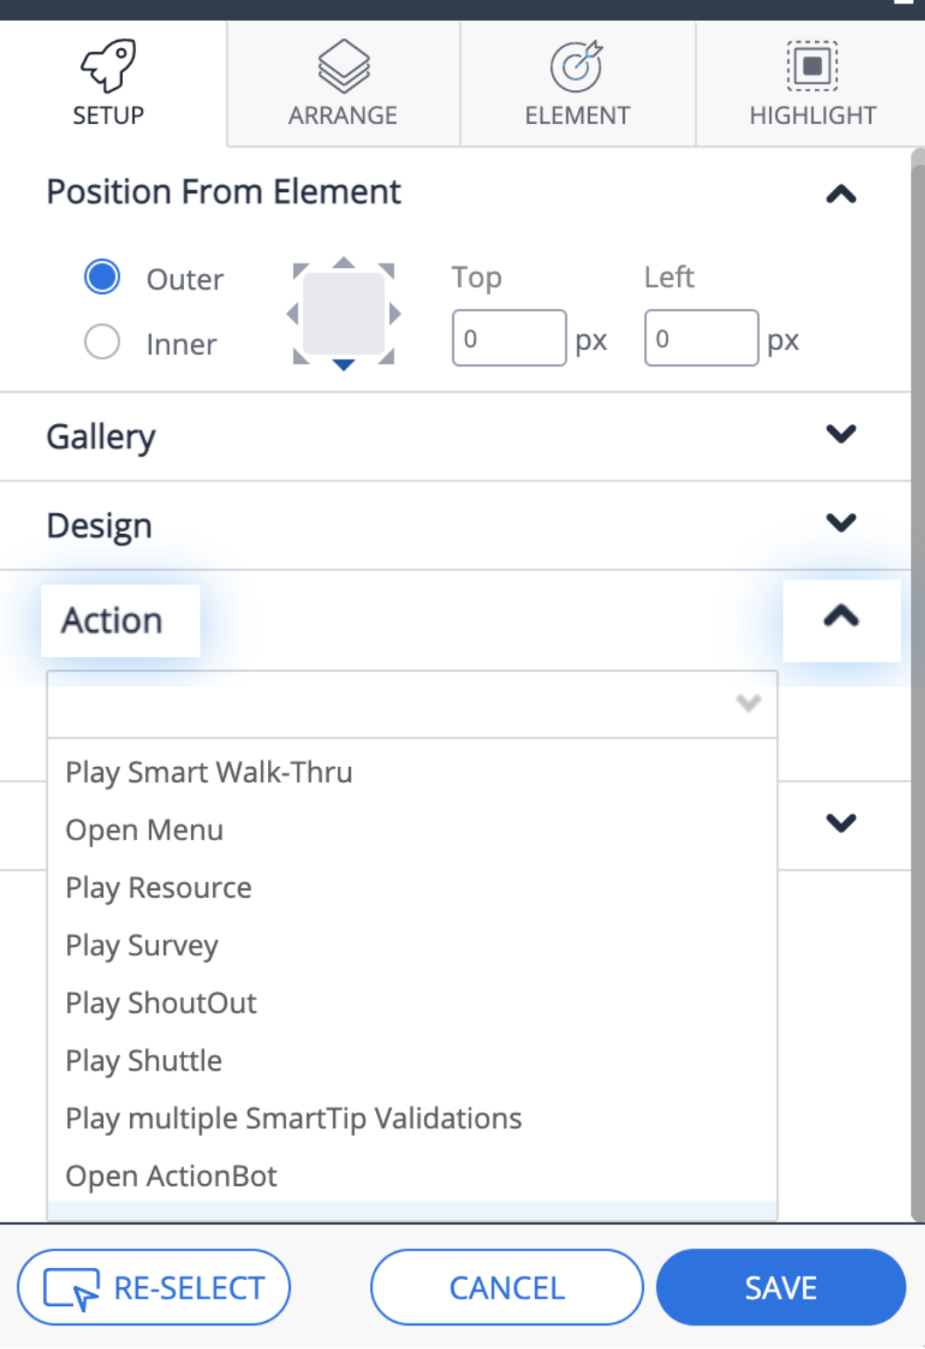Click the Top offset input field
This screenshot has height=1349, width=925.
[x=509, y=338]
